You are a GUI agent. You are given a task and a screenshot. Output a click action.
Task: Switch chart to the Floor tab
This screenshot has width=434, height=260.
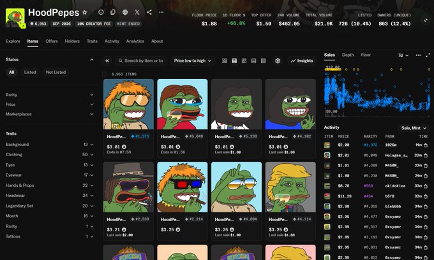[366, 55]
